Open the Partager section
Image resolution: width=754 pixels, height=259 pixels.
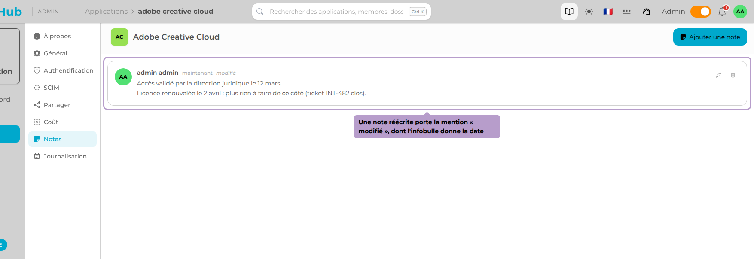pyautogui.click(x=62, y=105)
